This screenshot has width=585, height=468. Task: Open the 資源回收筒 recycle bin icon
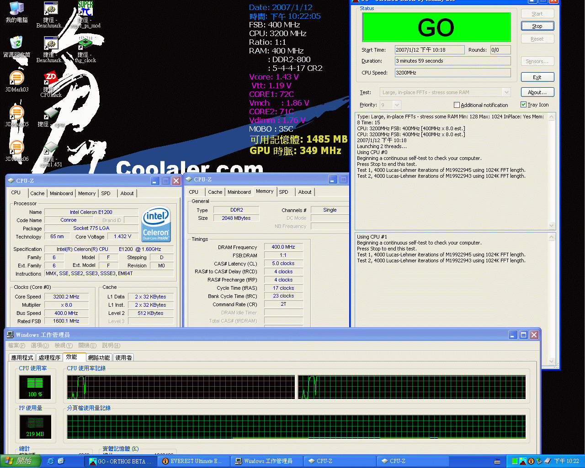16,47
